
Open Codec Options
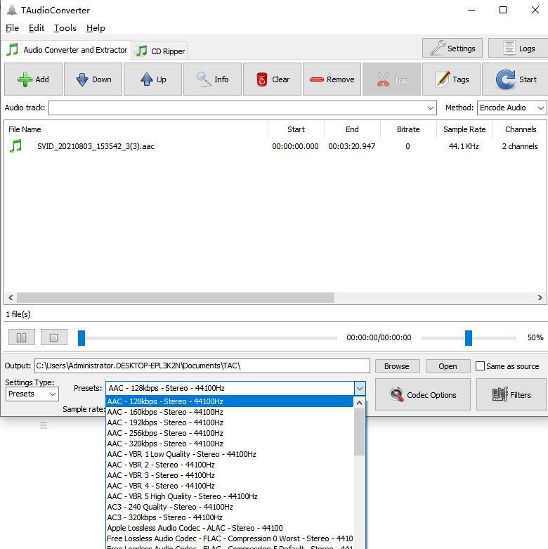[423, 394]
